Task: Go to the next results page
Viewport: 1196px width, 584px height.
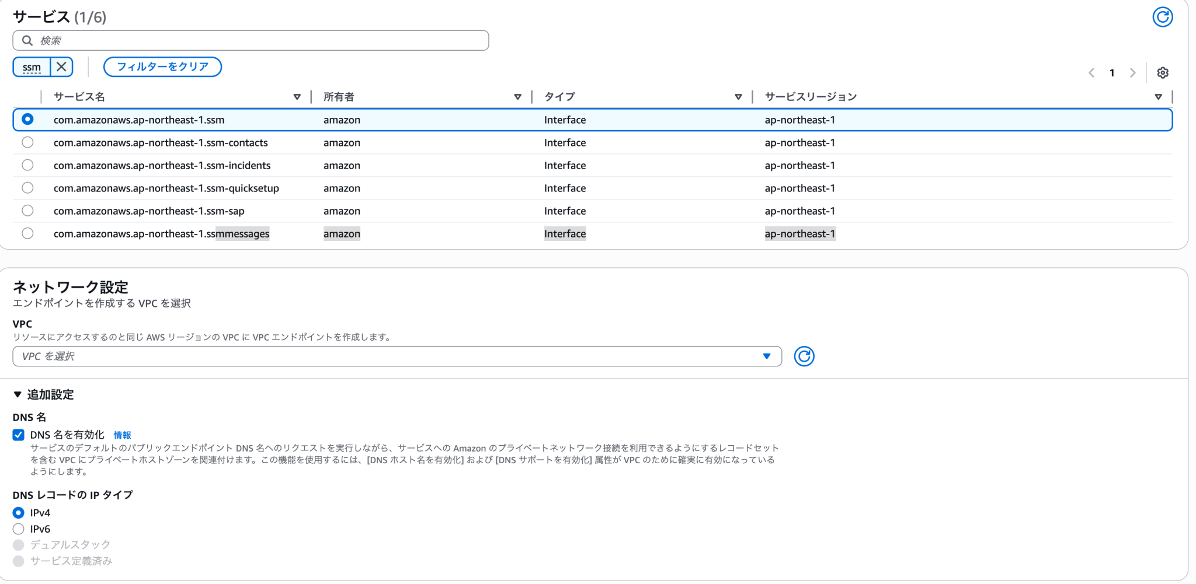Action: tap(1133, 72)
